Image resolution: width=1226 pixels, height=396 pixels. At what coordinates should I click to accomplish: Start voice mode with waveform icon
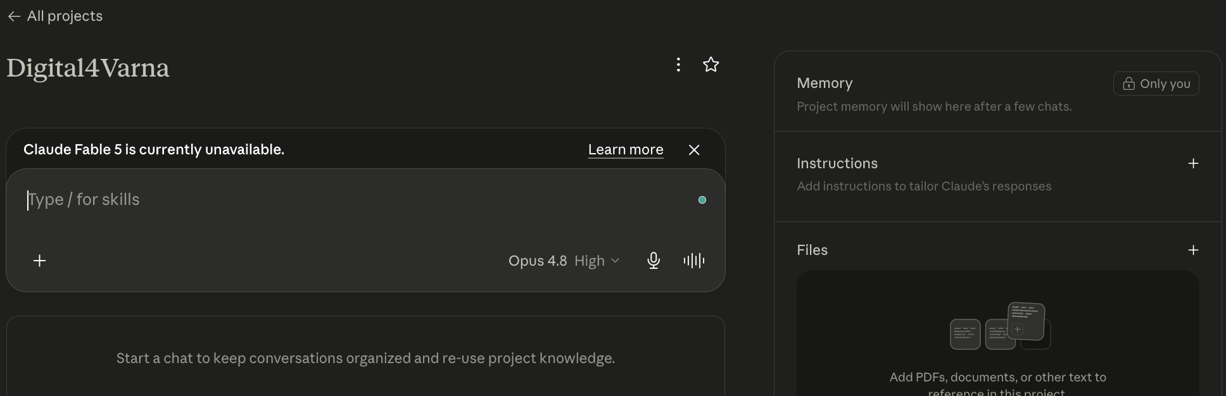tap(694, 261)
